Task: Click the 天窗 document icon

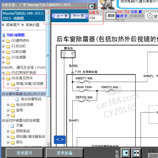Action: 12,126
